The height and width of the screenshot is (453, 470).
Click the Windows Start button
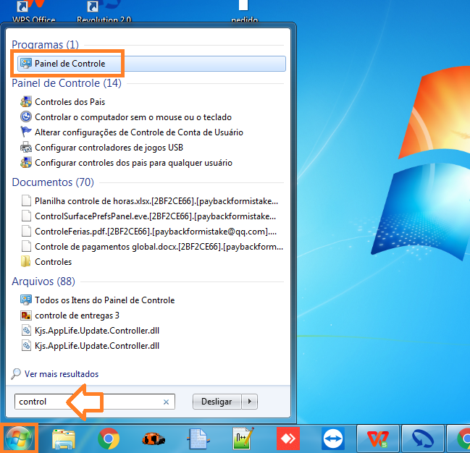pyautogui.click(x=19, y=439)
